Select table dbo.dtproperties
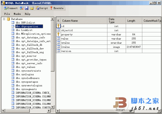This screenshot has height=114, width=162. click(x=29, y=26)
